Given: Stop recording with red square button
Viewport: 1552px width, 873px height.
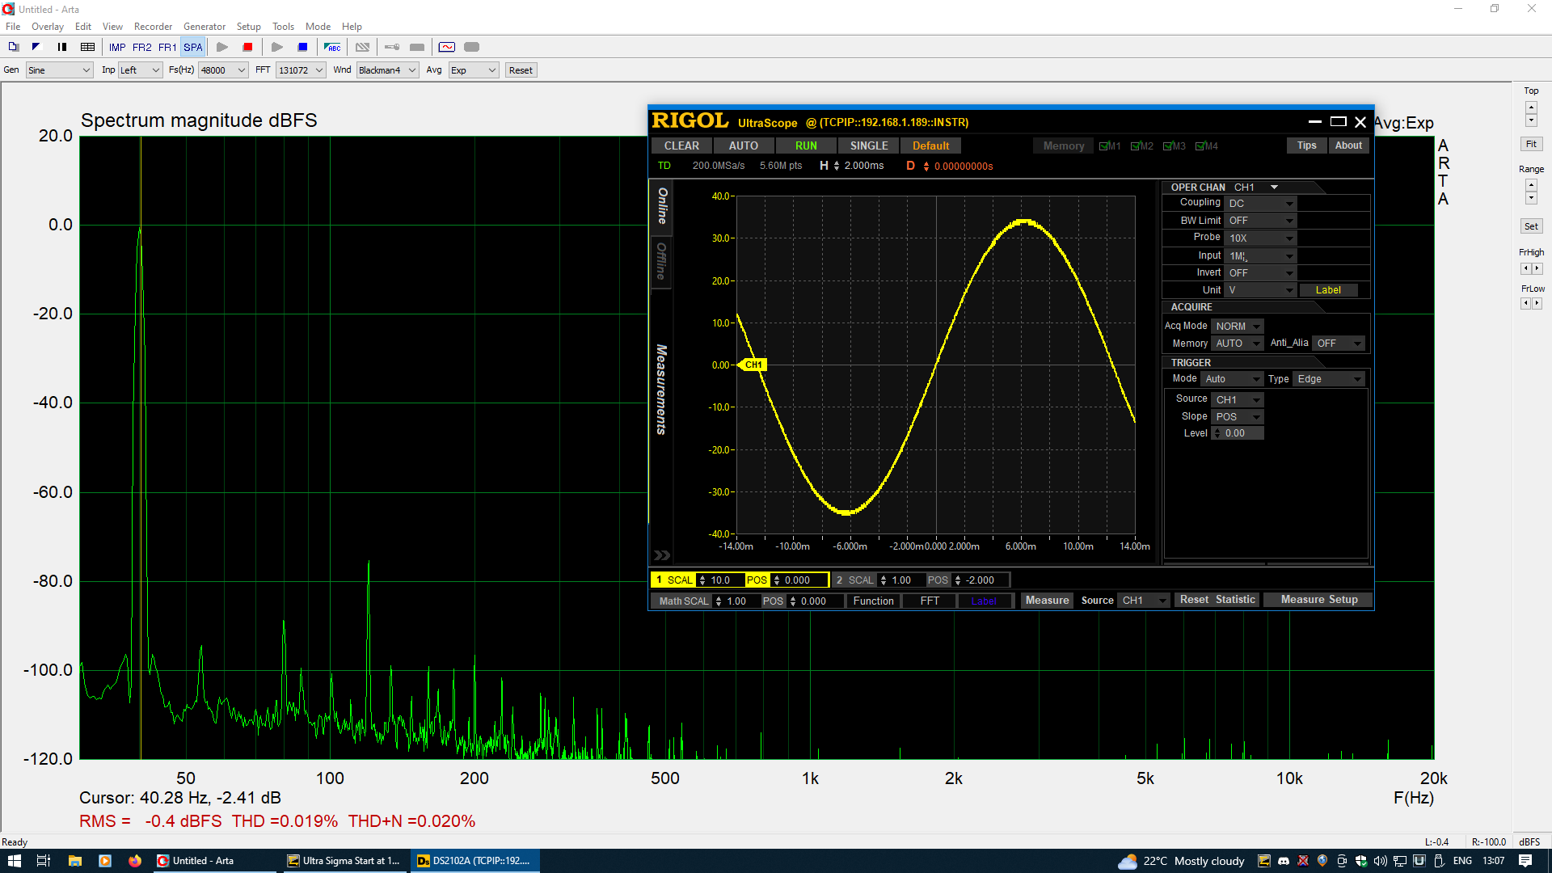Looking at the screenshot, I should 248,47.
